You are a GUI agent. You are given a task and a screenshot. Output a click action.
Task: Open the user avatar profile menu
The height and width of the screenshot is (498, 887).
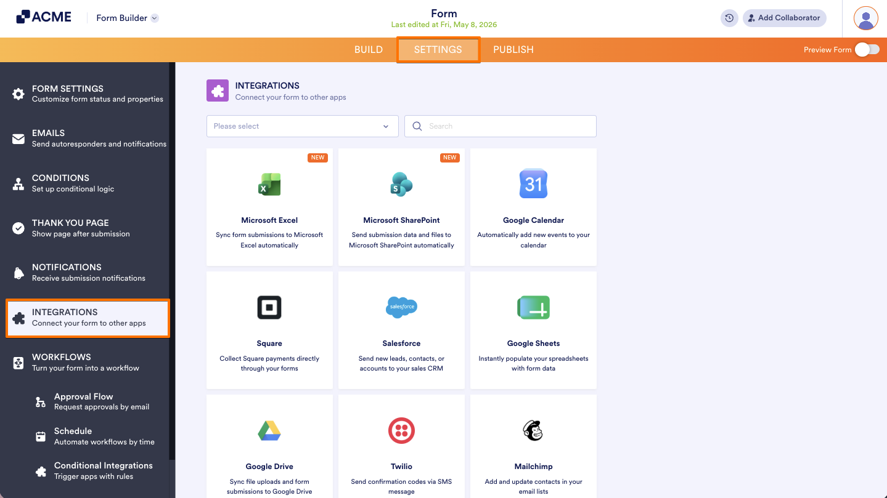(x=866, y=18)
